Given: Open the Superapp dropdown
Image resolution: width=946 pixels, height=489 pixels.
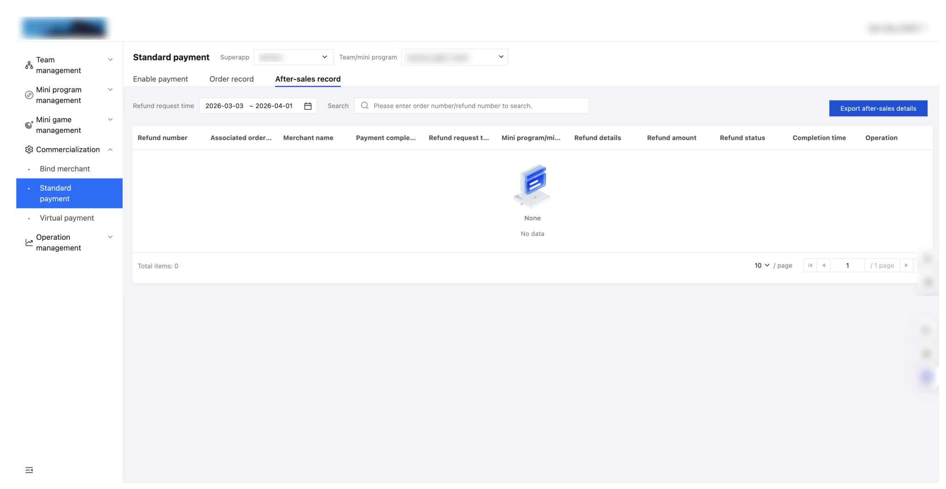Looking at the screenshot, I should 293,57.
